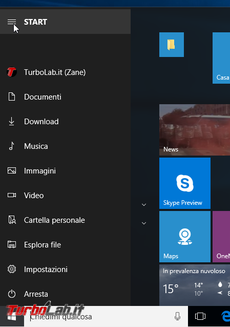This screenshot has height=327, width=230.
Task: Open the Musica folder icon
Action: pyautogui.click(x=12, y=146)
